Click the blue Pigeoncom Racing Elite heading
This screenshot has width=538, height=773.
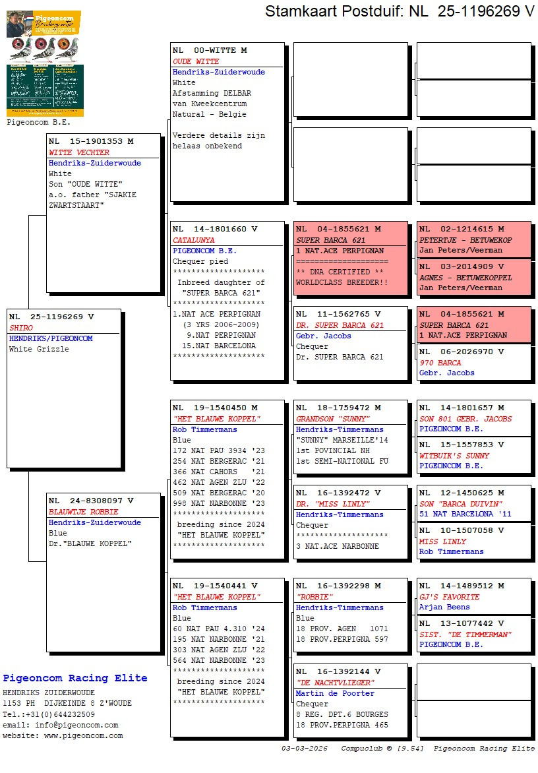coord(75,678)
